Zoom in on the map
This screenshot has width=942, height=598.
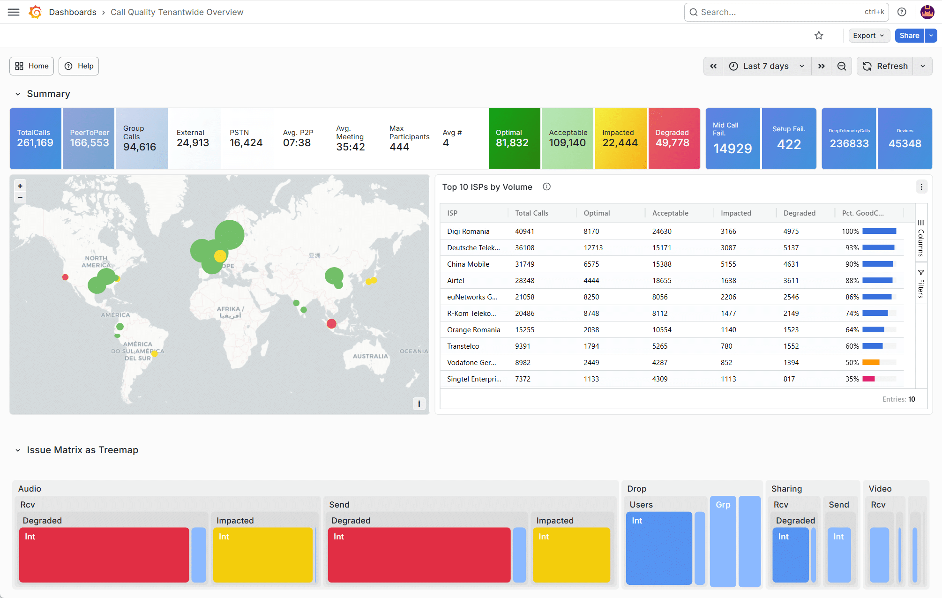pos(20,186)
